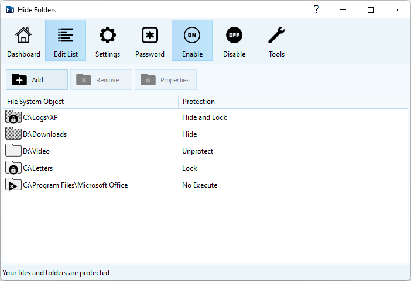This screenshot has height=281, width=411.
Task: Click the checkered hidden folder icon for D:\Downloads
Action: pyautogui.click(x=13, y=134)
